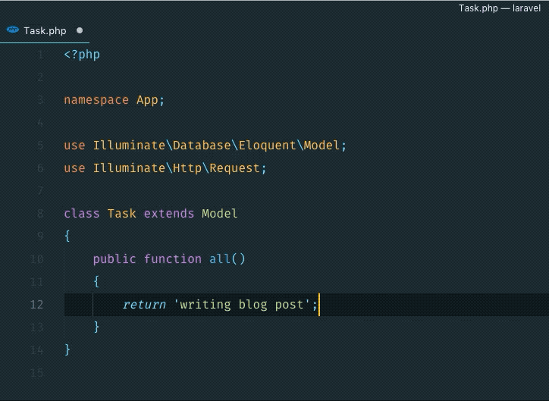
Task: Click the unsaved-changes dot on Task.php tab
Action: tap(80, 31)
